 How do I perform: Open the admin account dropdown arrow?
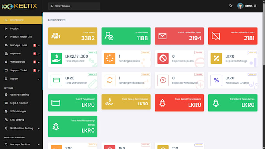tap(255, 6)
